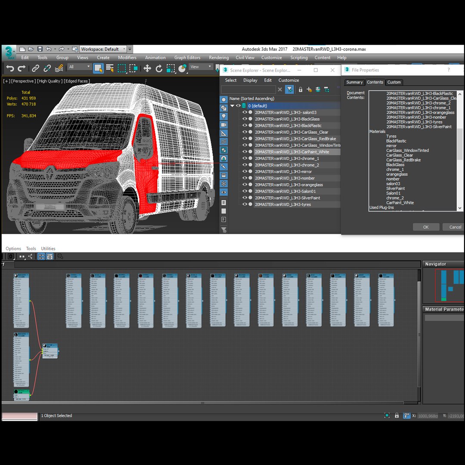Toggle Display Geometry filter in Scene Explorer

click(224, 99)
